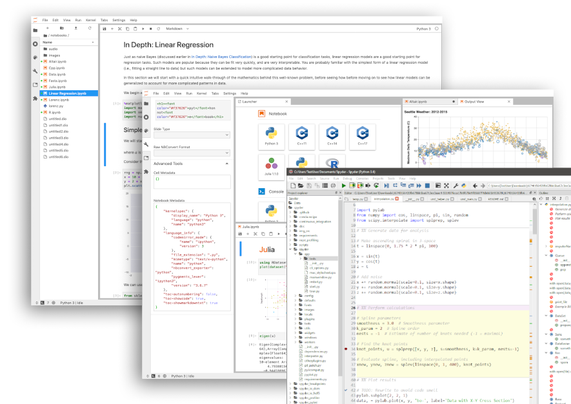Viewport: 571px width, 404px height.
Task: Open the Slide Type dropdown
Action: click(x=190, y=135)
